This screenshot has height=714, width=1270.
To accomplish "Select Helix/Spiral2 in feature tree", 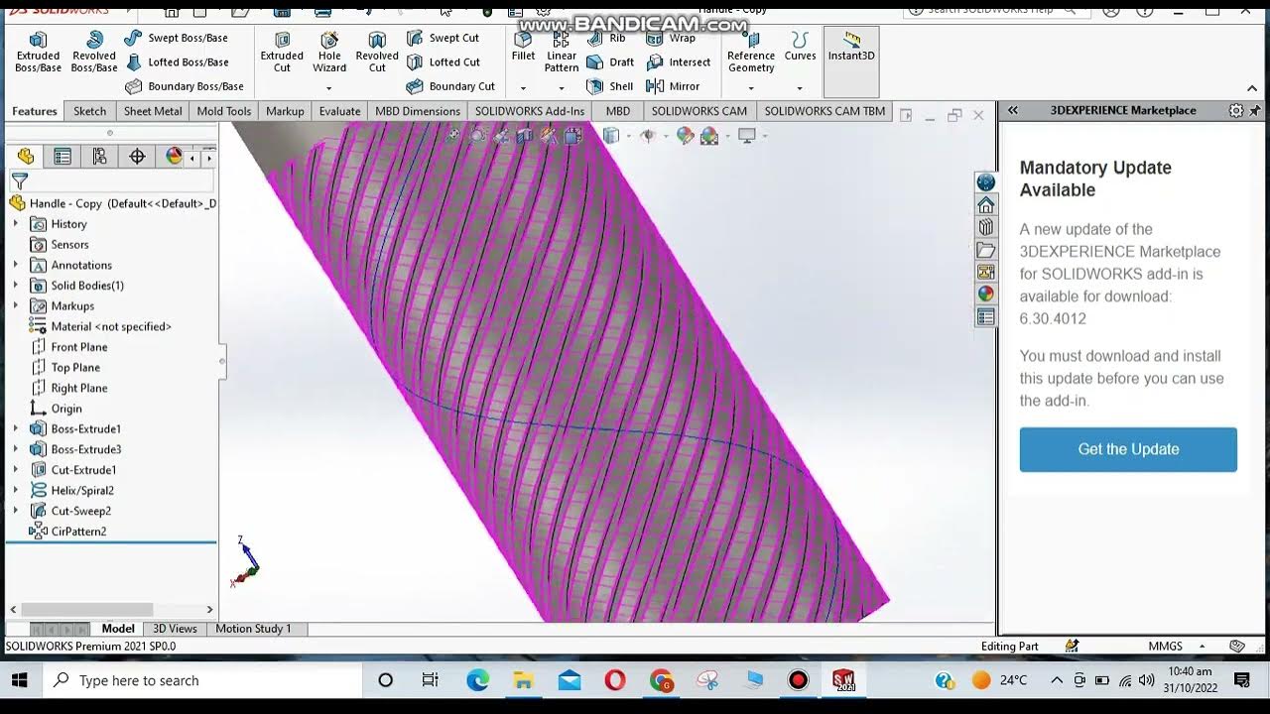I will [x=71, y=491].
